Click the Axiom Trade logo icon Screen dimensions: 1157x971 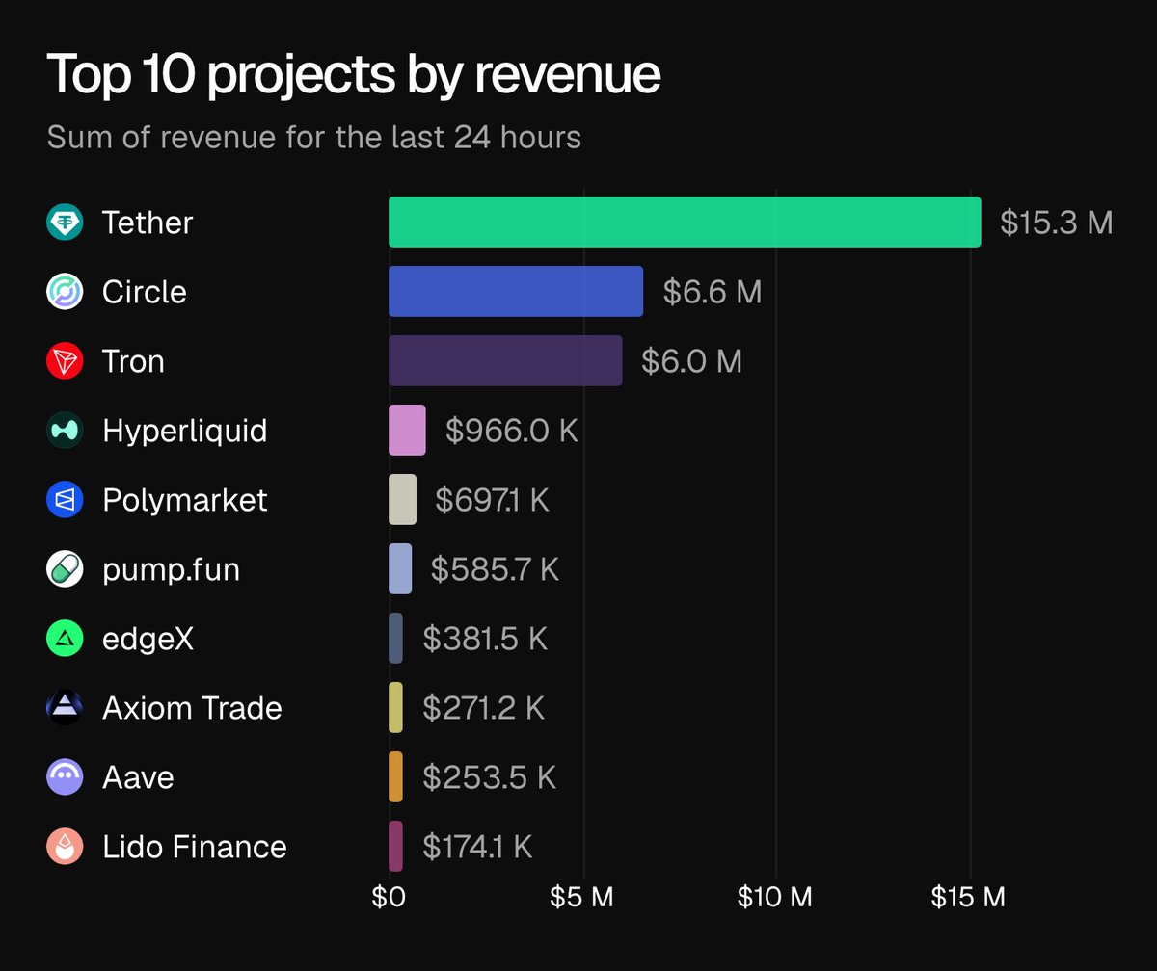65,708
